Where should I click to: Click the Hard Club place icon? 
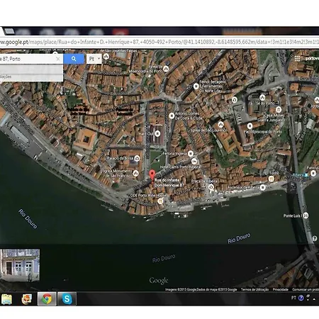[x=157, y=134]
